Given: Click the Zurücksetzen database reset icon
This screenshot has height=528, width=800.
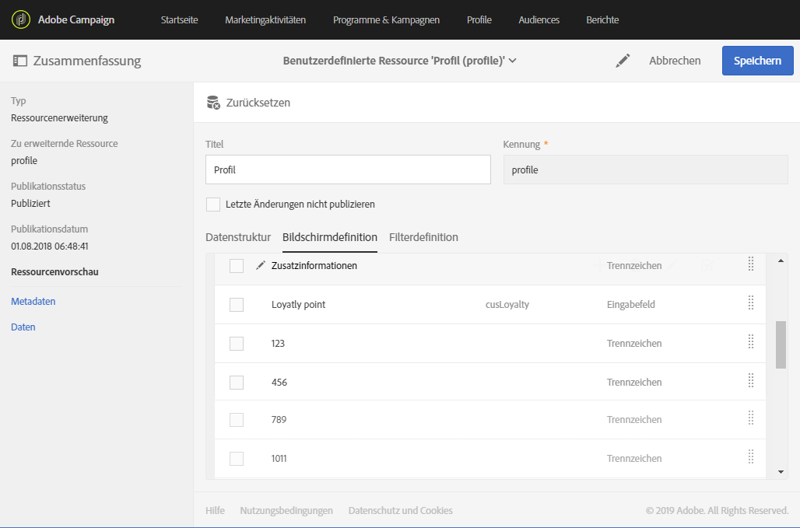Looking at the screenshot, I should (x=213, y=103).
